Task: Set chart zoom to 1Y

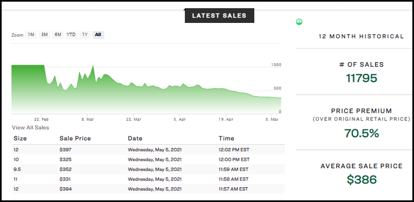Action: tap(85, 35)
